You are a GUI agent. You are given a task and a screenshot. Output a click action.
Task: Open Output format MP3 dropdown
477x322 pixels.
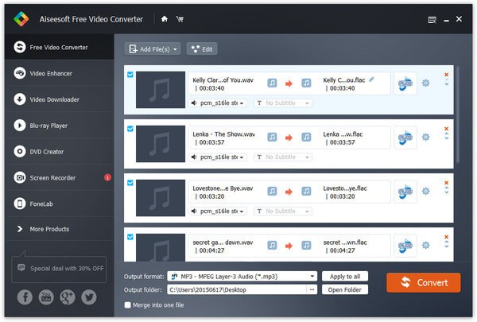(242, 277)
